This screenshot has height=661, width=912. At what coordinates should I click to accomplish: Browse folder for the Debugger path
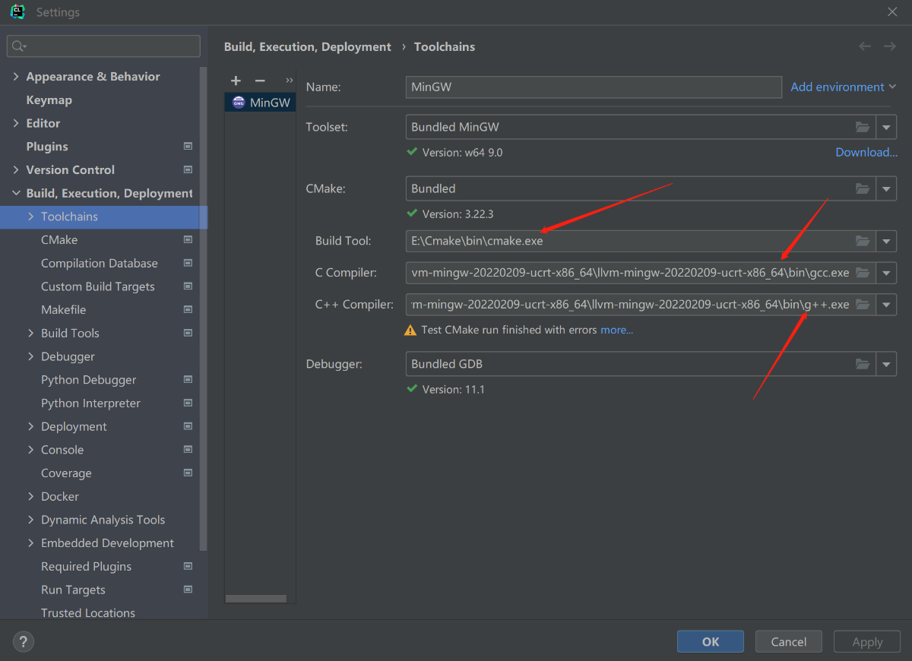coord(862,364)
